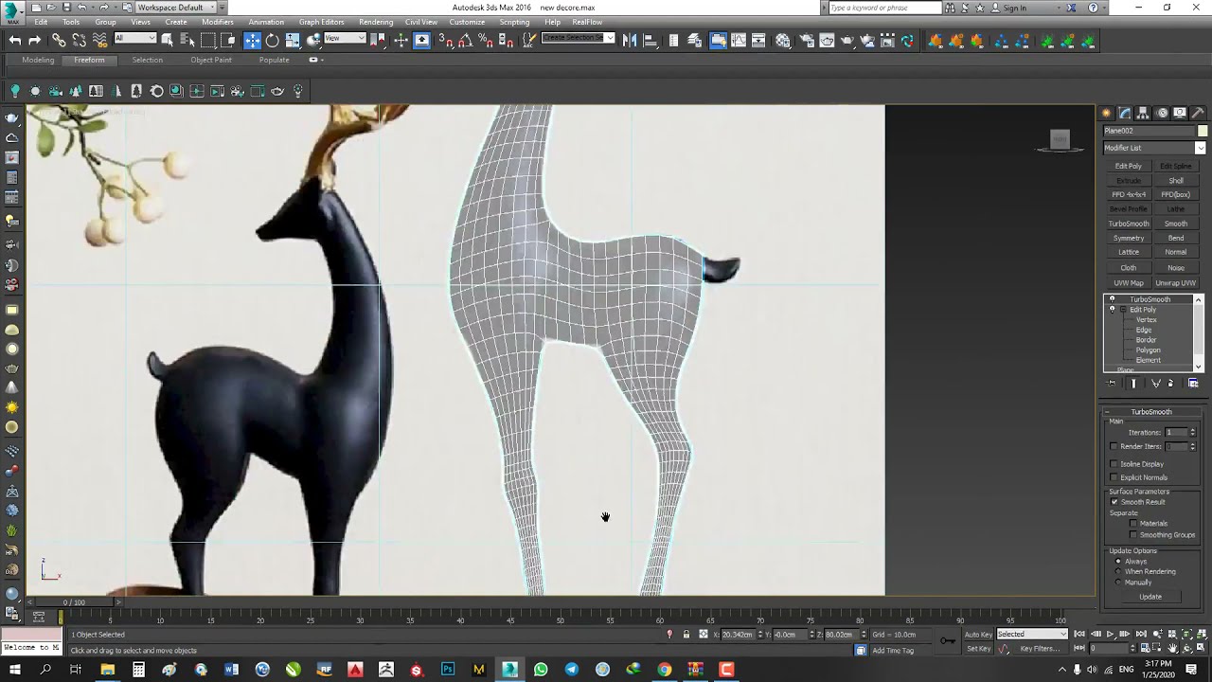Toggle the Percent Snap icon
This screenshot has height=682, width=1212.
pyautogui.click(x=487, y=40)
